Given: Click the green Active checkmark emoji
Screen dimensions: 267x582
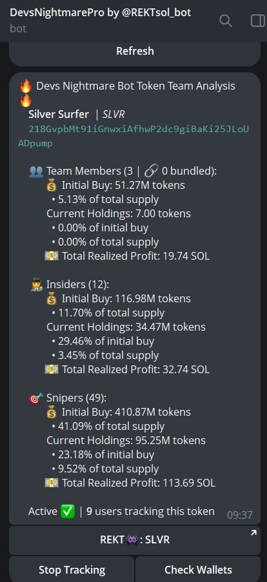Looking at the screenshot, I should coord(68,512).
